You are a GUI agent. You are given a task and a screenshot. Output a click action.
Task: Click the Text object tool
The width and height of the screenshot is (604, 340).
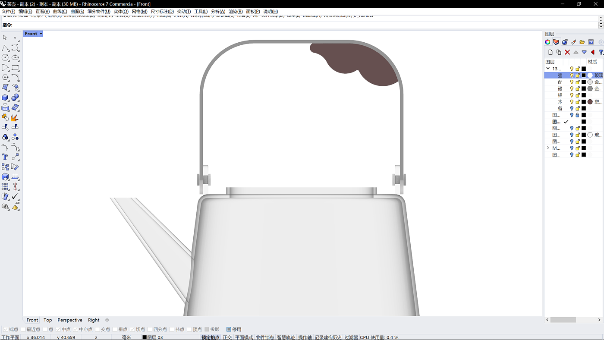[x=5, y=157]
